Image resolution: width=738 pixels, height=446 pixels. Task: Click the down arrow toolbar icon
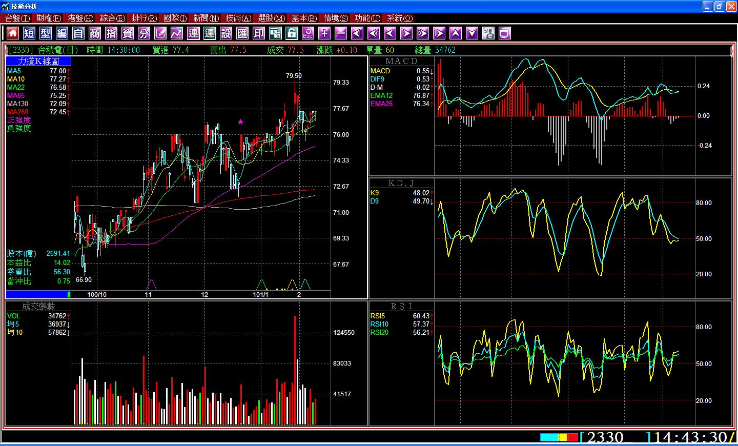click(x=472, y=33)
